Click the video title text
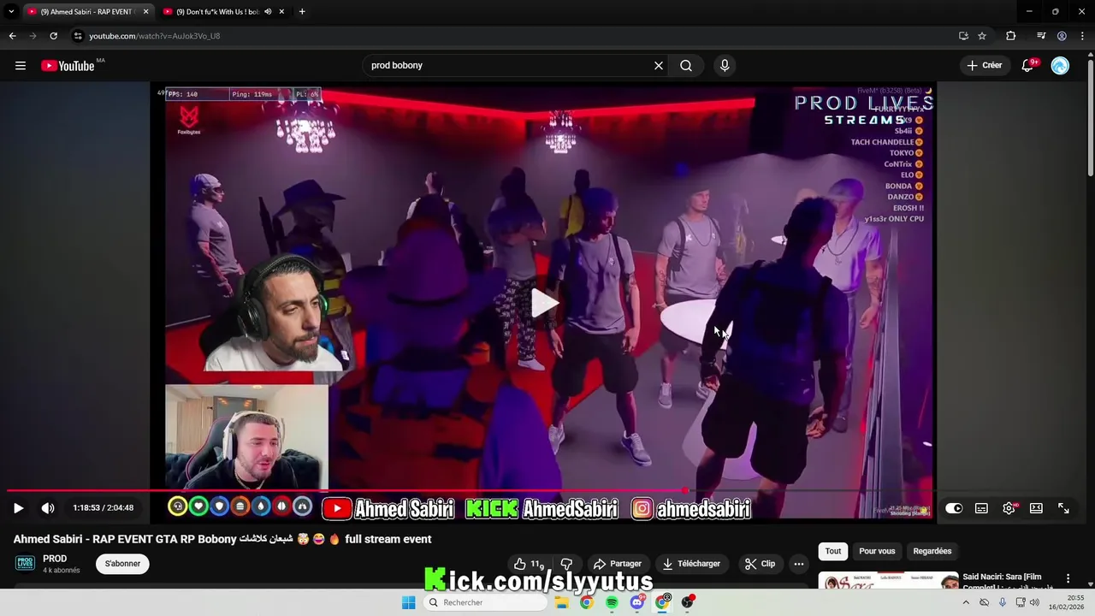 pyautogui.click(x=222, y=539)
